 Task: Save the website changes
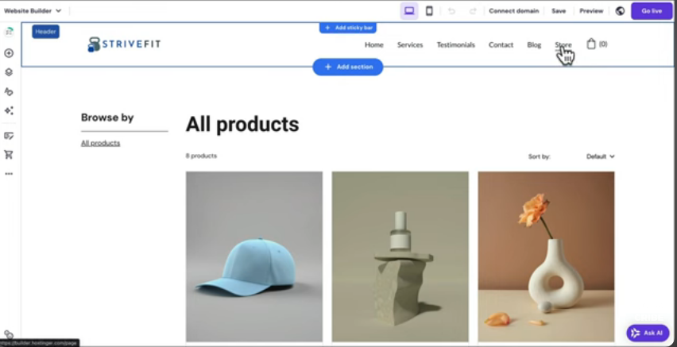point(559,11)
